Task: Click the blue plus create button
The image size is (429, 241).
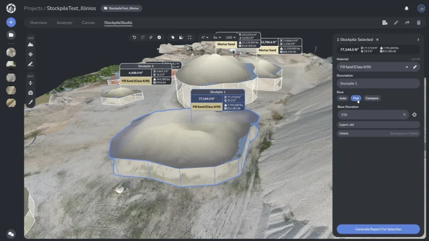Action: [x=11, y=22]
